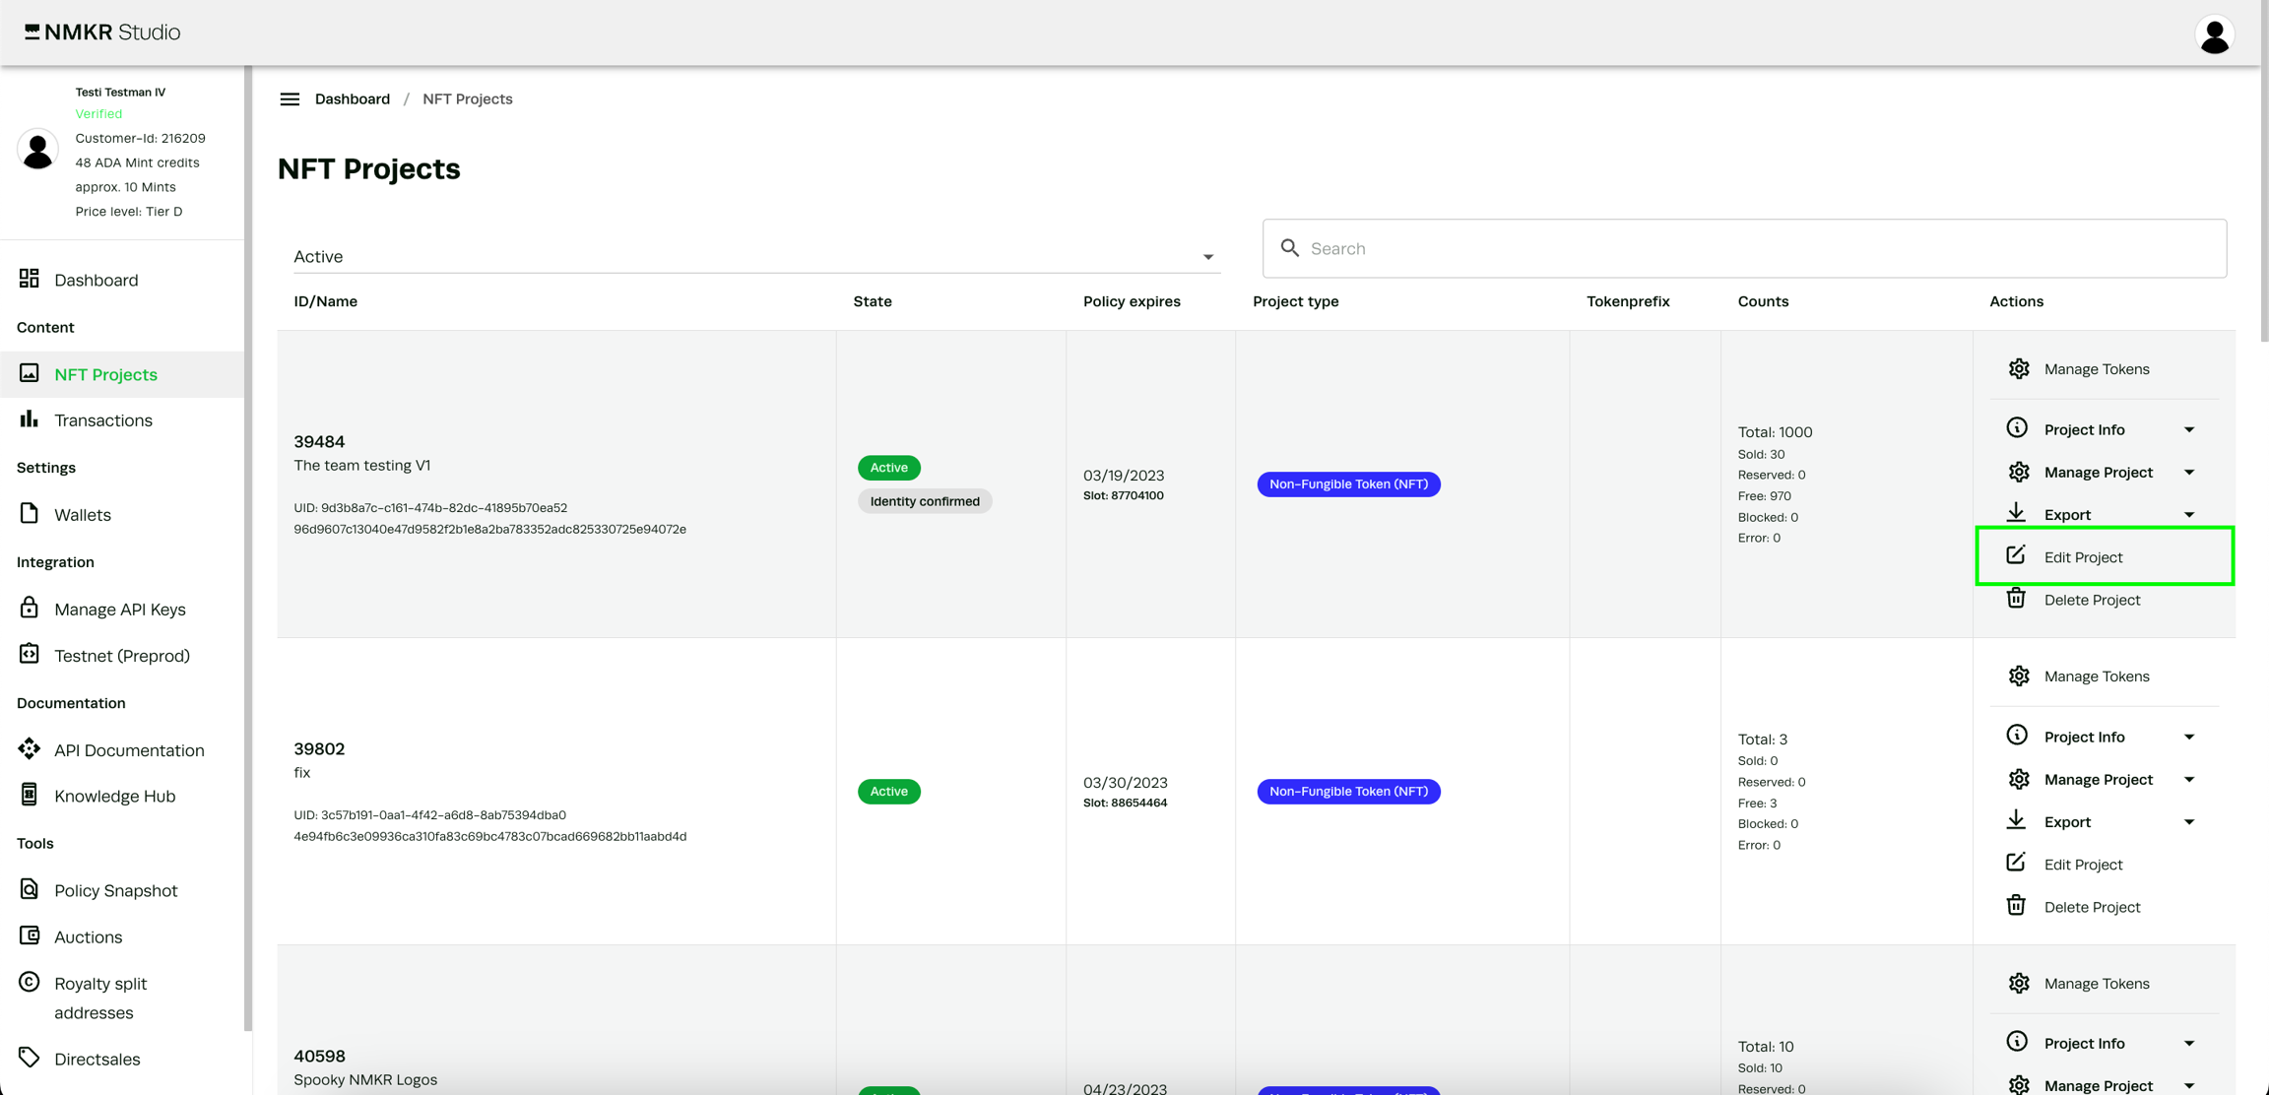
Task: Click the Directsales tag icon
Action: (30, 1058)
